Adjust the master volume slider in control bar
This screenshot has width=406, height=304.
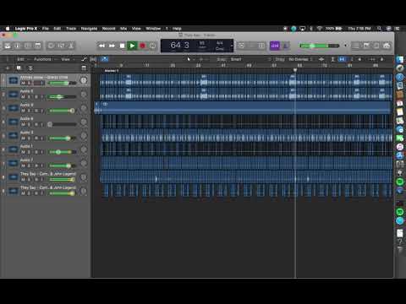tap(320, 46)
